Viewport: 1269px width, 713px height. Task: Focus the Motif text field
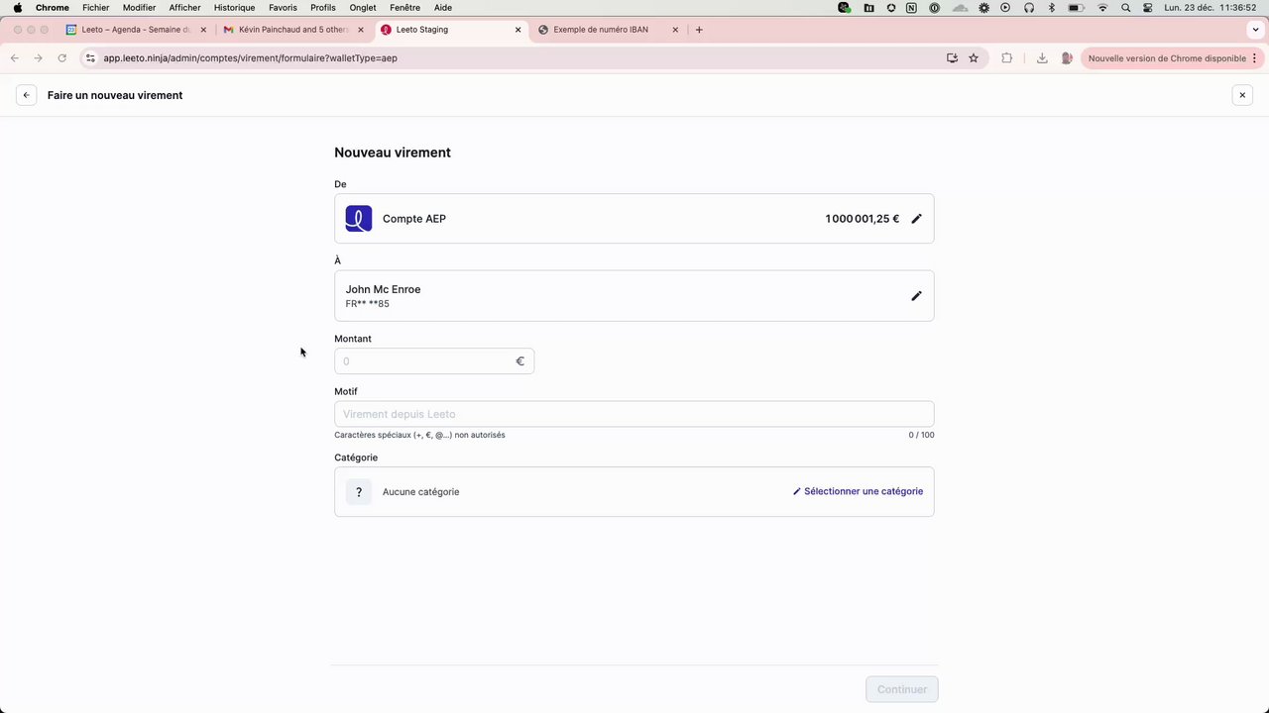pos(634,414)
